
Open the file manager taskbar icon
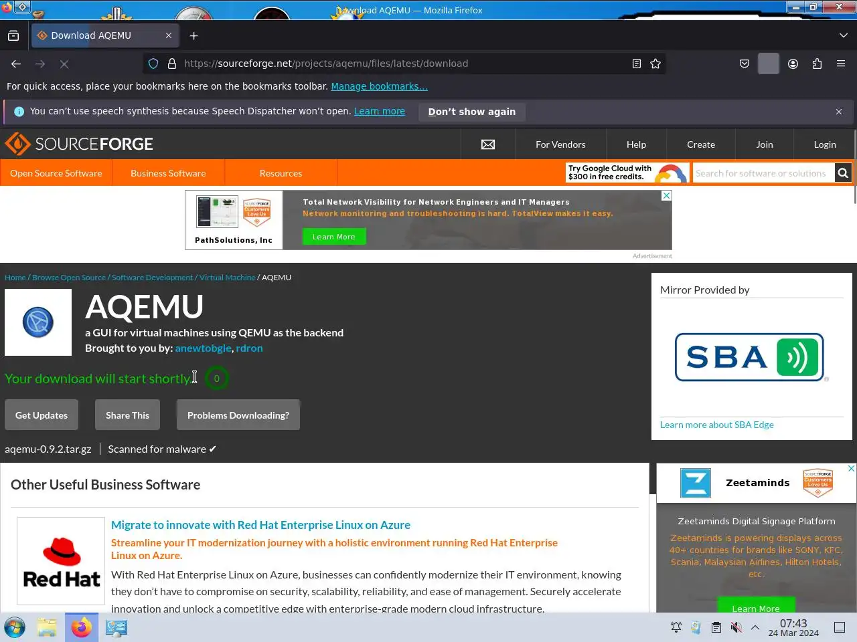[47, 627]
